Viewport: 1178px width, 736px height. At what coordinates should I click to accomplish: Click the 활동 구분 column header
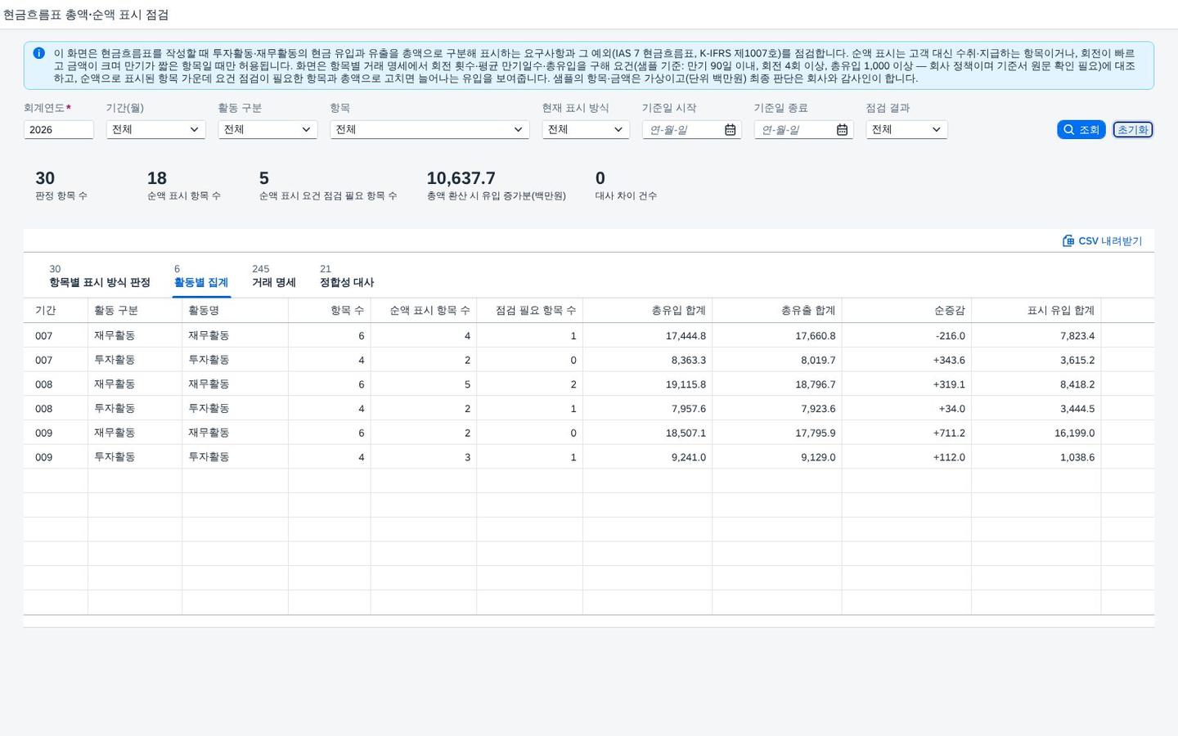click(135, 311)
